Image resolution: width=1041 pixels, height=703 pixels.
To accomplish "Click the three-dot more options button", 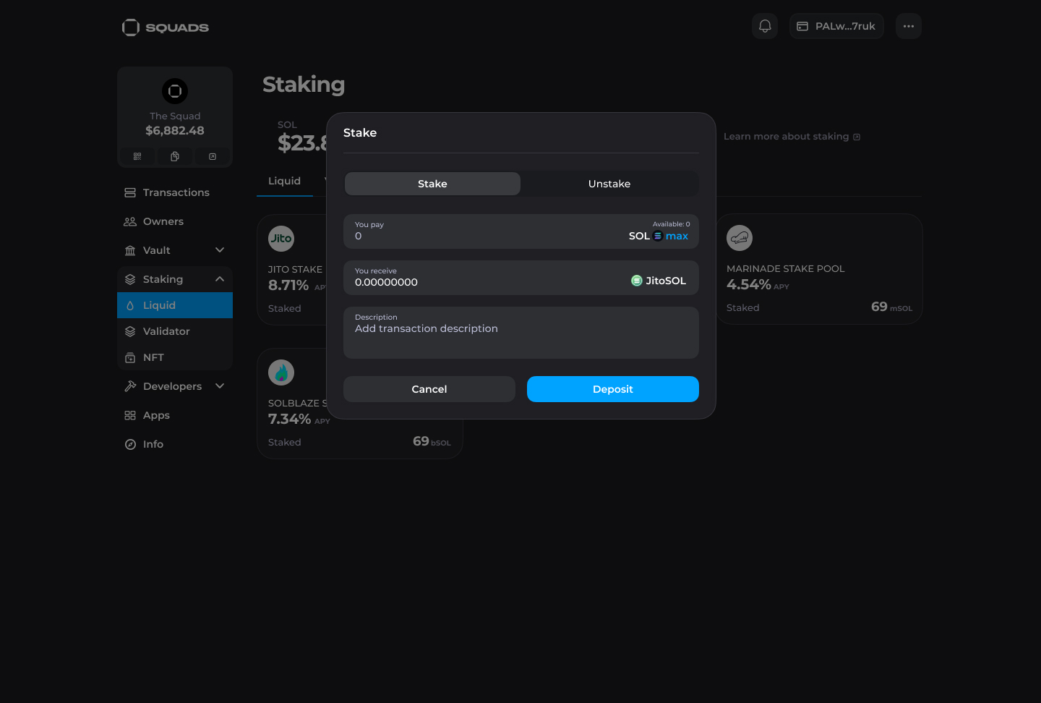I will (909, 26).
